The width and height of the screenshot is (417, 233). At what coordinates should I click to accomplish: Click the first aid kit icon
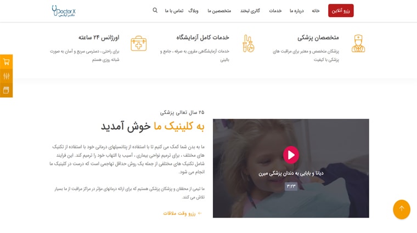tap(139, 43)
